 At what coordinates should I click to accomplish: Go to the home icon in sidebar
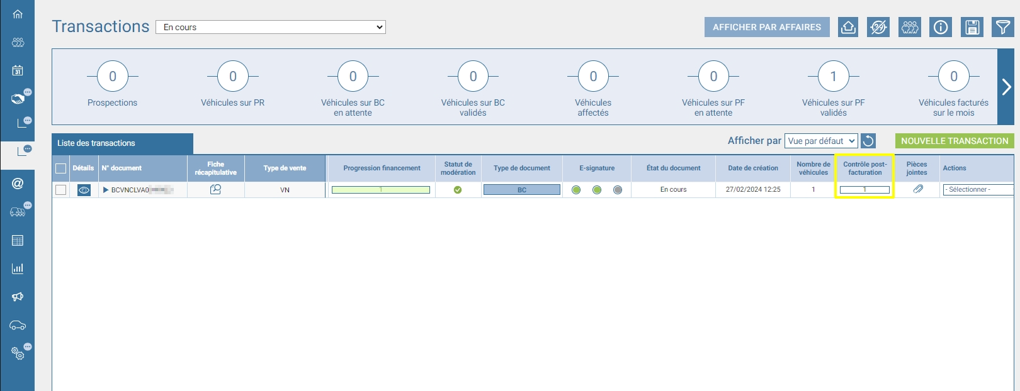pos(18,14)
